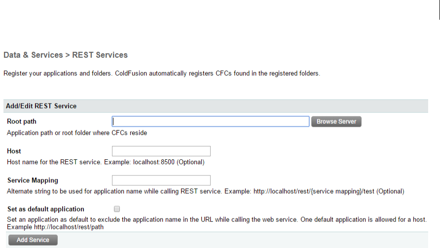Click REST Services in the page heading
The width and height of the screenshot is (440, 248).
point(100,55)
